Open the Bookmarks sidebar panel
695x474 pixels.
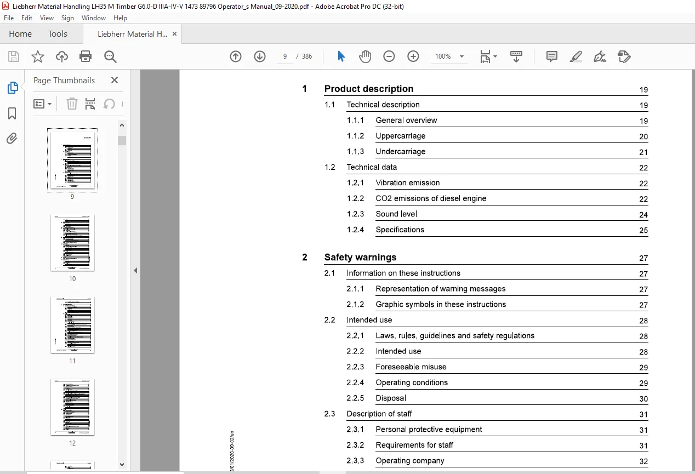[x=12, y=113]
